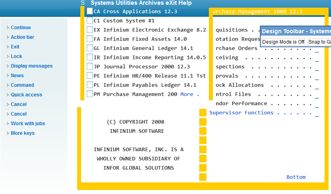Viewport: 331px width, 194px height.
Task: Open Display messages link
Action: [32, 66]
